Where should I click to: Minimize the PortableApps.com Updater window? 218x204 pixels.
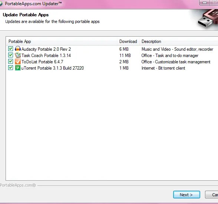(x=204, y=3)
